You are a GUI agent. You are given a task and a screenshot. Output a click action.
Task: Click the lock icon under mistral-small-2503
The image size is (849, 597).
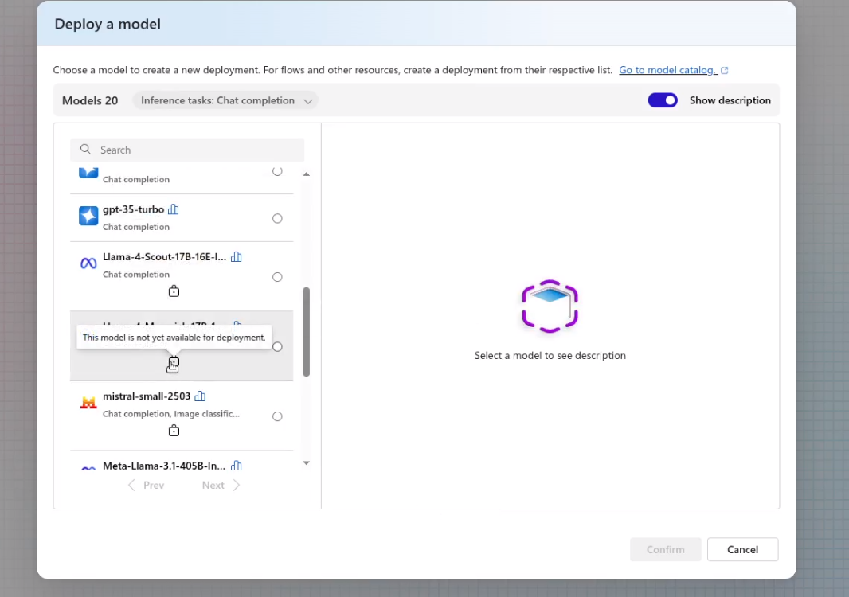pyautogui.click(x=174, y=431)
